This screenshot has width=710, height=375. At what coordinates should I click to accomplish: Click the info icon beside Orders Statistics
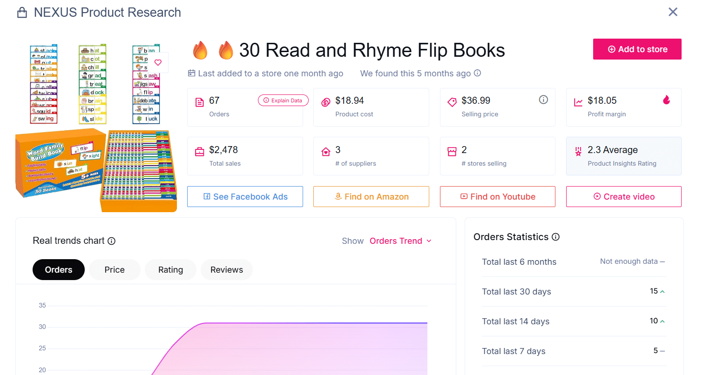pyautogui.click(x=556, y=236)
